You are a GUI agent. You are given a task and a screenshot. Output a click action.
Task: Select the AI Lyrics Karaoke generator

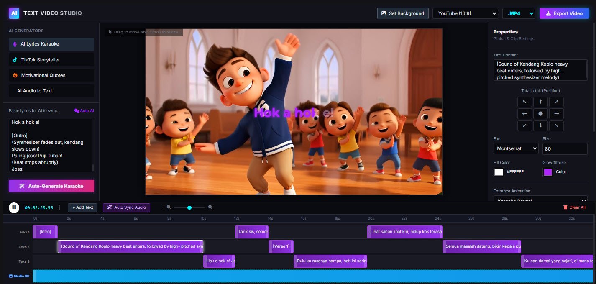51,44
